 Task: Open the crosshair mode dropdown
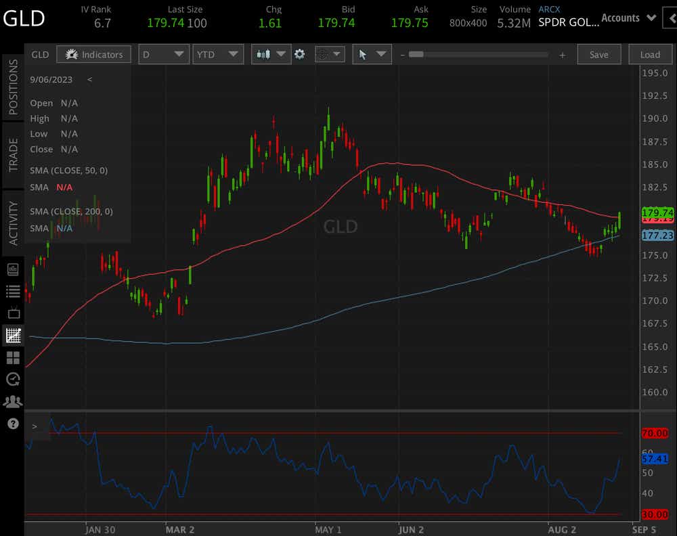(330, 54)
